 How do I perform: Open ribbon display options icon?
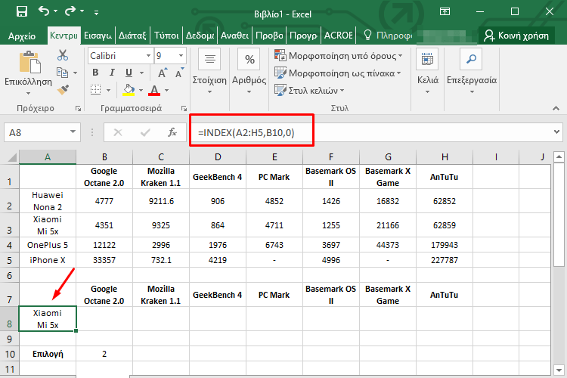[445, 11]
